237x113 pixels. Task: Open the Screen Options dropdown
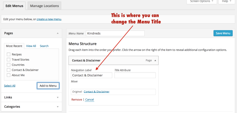(x=202, y=1)
